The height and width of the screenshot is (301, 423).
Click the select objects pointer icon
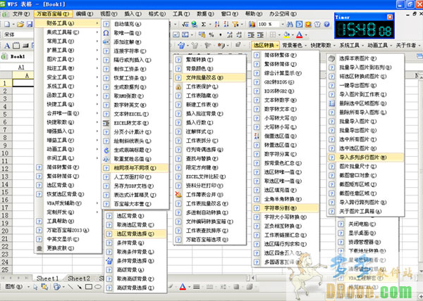35,287
